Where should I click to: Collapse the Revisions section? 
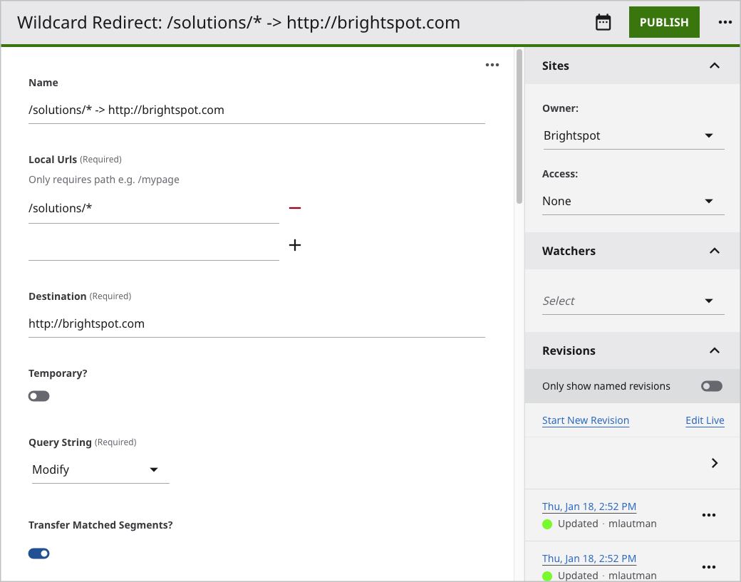[x=715, y=350]
